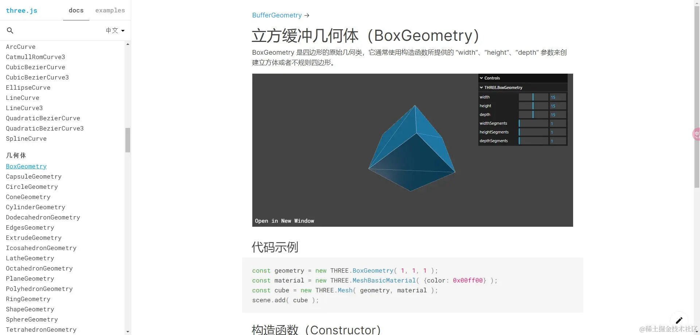
Task: Click BoxGeometry link in code sample
Action: pos(373,270)
